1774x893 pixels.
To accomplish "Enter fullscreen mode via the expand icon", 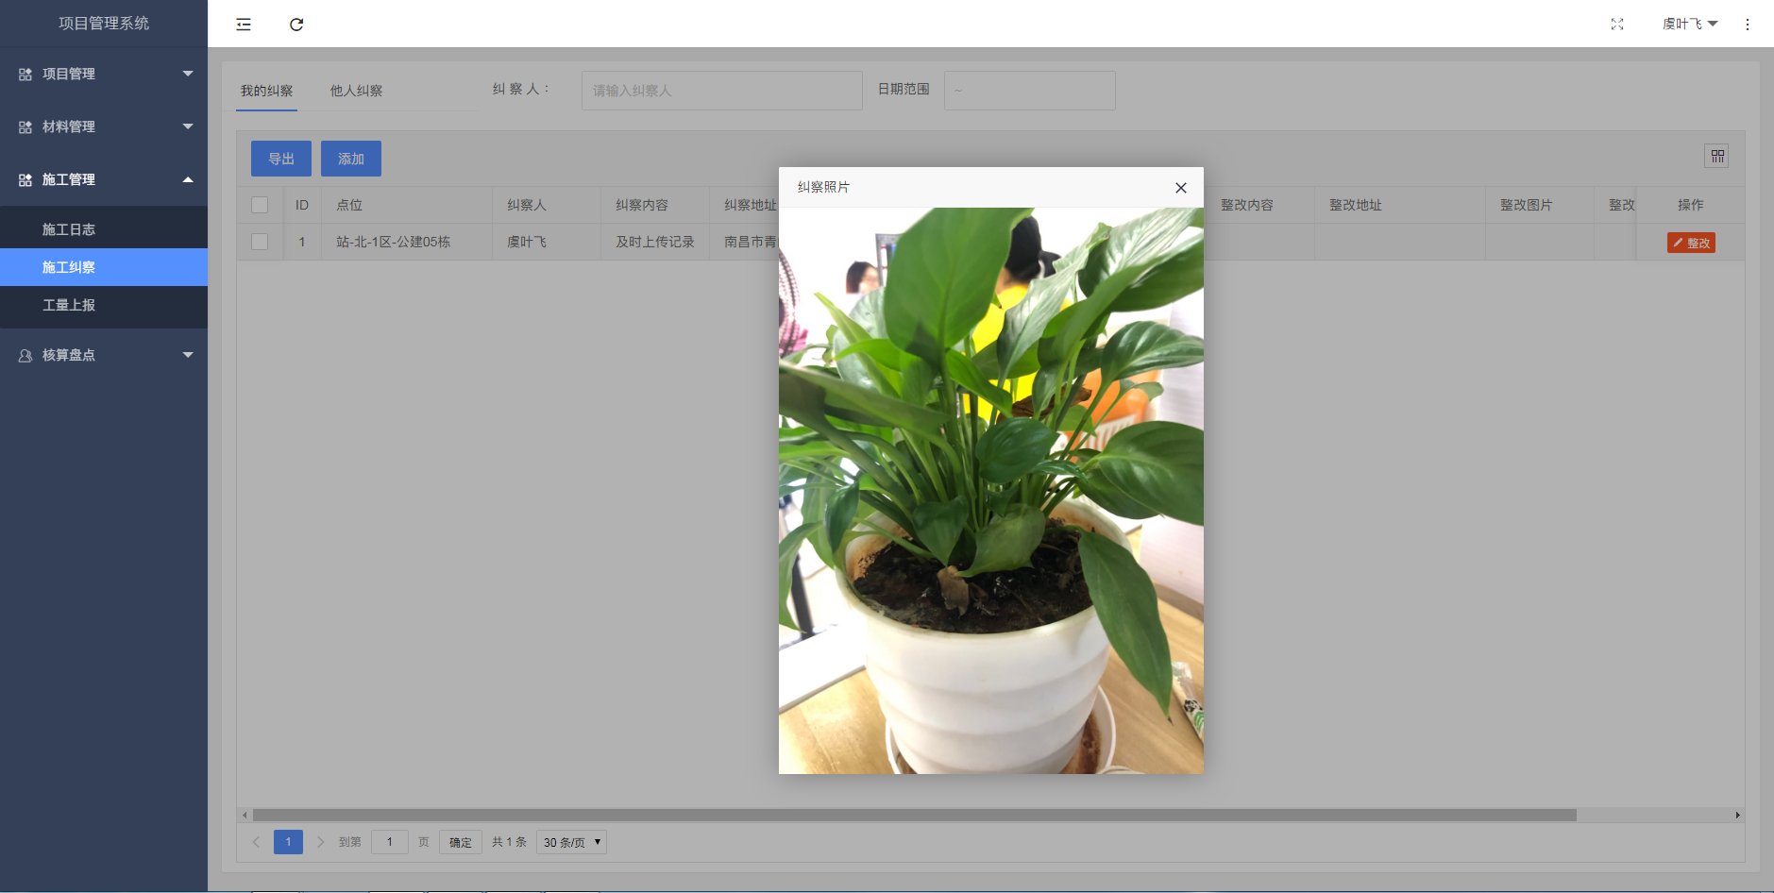I will pyautogui.click(x=1617, y=25).
